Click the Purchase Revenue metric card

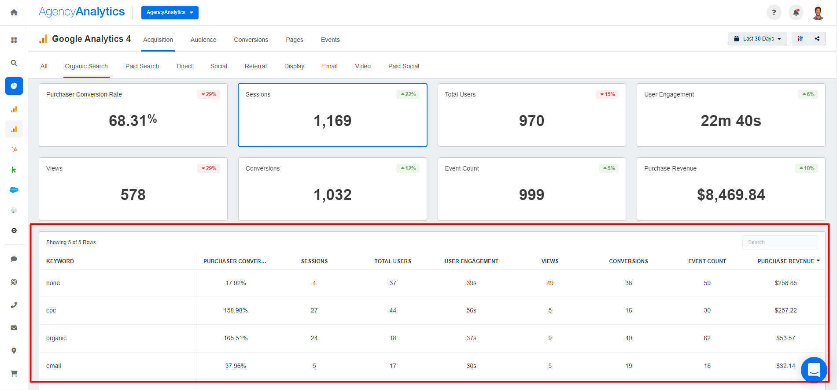(x=730, y=189)
